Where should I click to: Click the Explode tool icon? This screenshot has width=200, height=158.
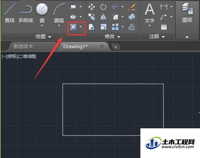click(x=132, y=17)
